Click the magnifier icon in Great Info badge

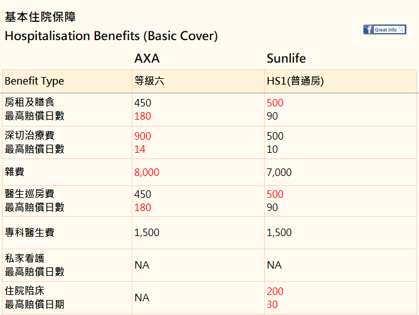click(401, 29)
